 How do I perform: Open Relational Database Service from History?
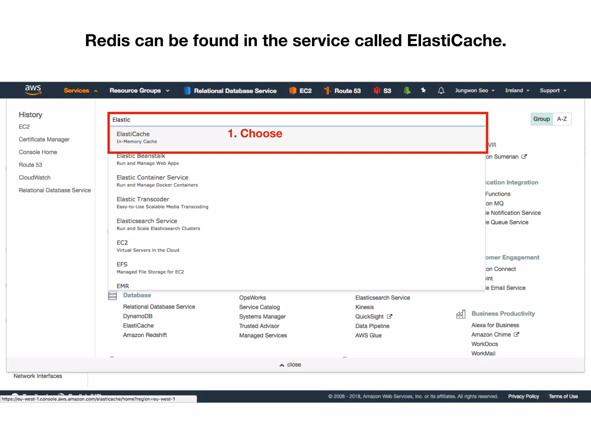(x=55, y=190)
